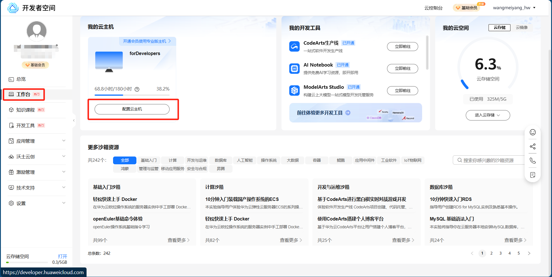
Task: Click the share icon in floating toolbar
Action: tap(533, 146)
